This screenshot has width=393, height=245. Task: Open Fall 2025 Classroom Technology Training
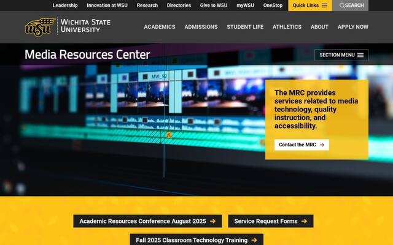coord(196,239)
